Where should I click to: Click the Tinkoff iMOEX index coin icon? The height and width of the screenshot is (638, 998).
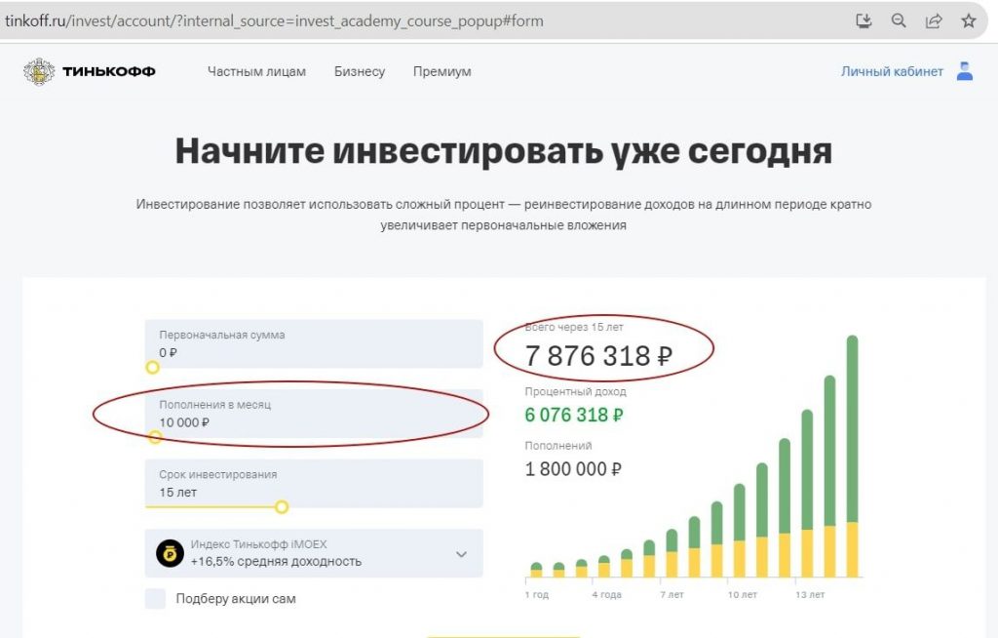pos(170,553)
